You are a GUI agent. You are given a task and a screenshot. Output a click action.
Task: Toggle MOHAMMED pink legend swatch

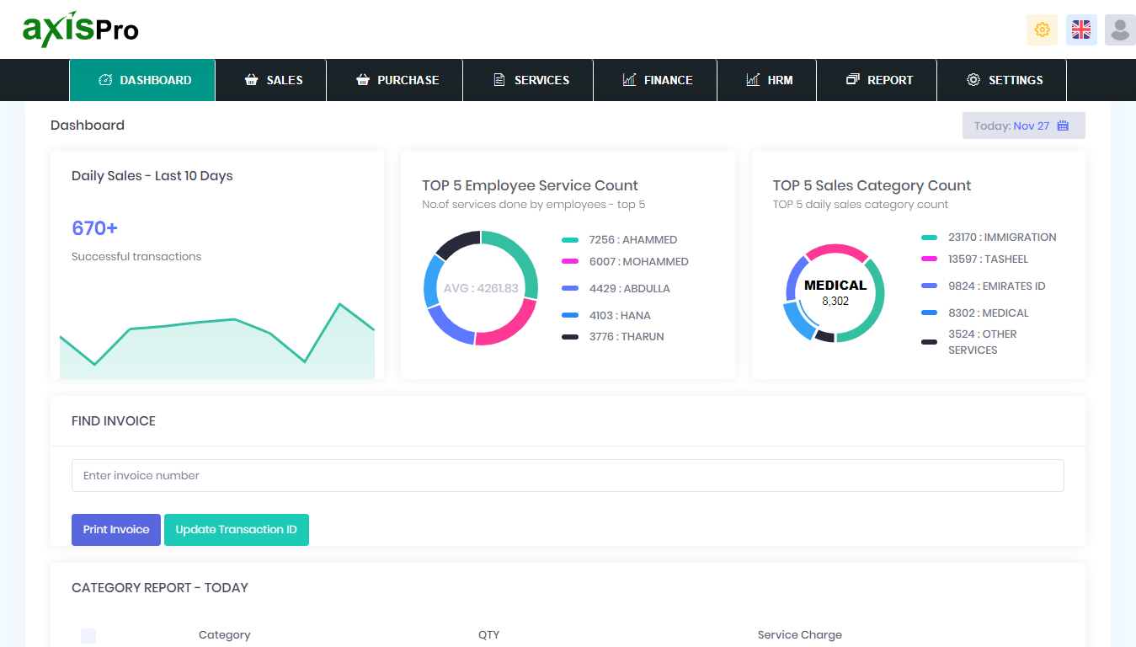click(x=570, y=262)
